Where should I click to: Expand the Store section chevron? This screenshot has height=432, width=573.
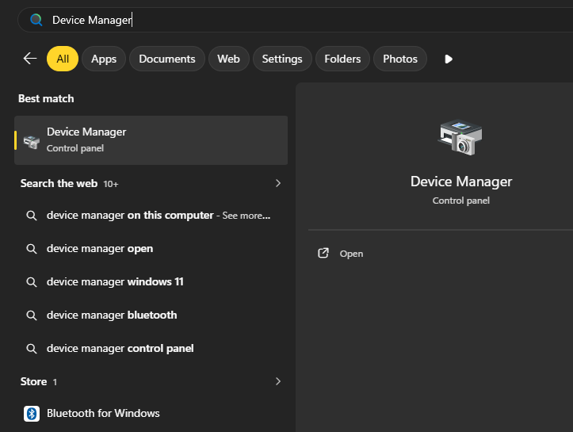pos(277,381)
